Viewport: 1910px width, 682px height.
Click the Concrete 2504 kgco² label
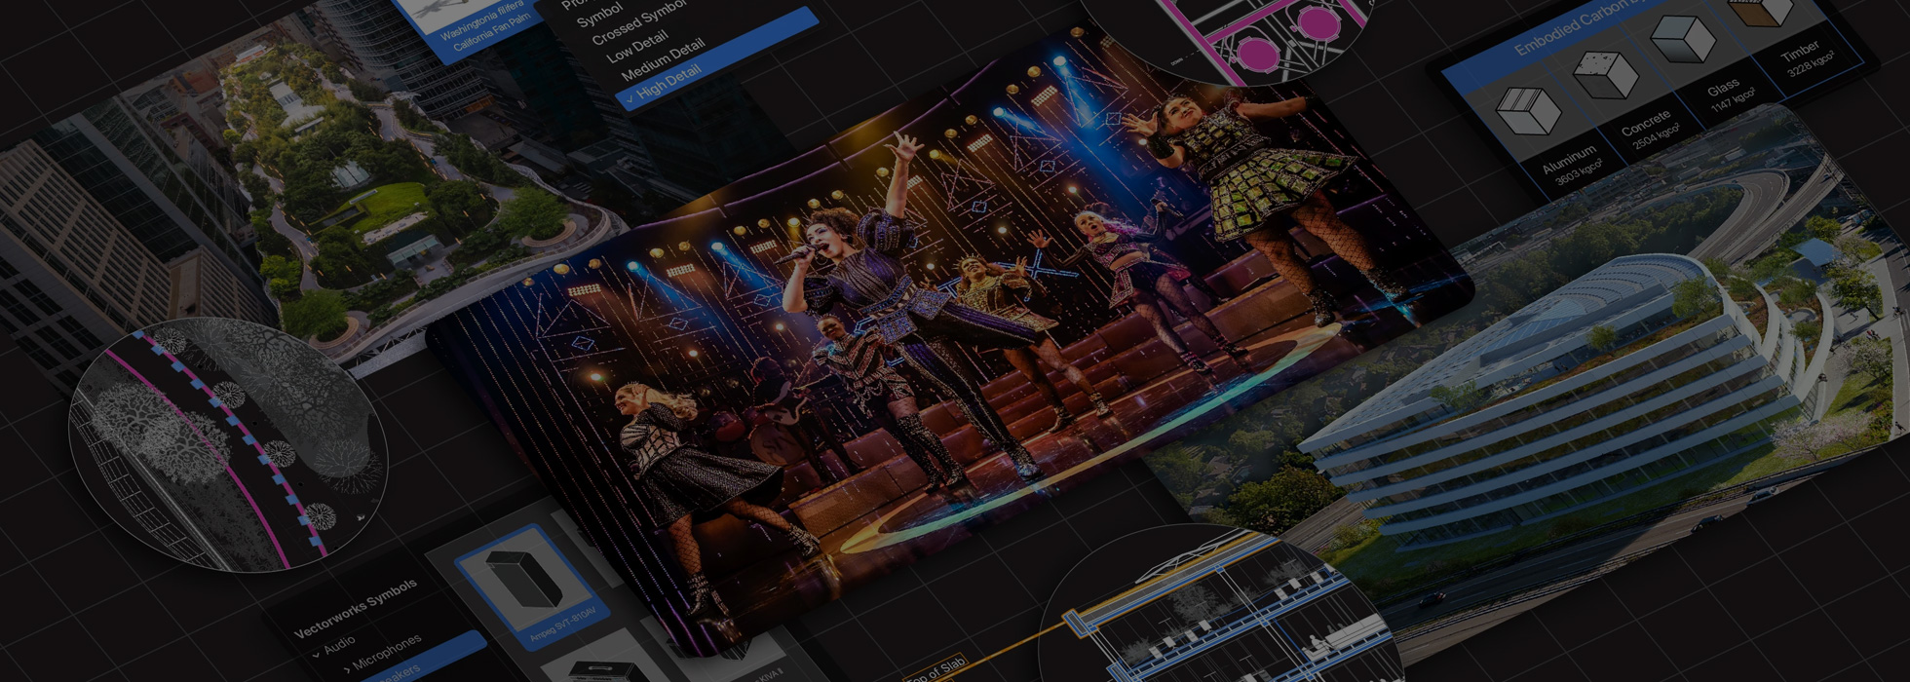[x=1651, y=132]
